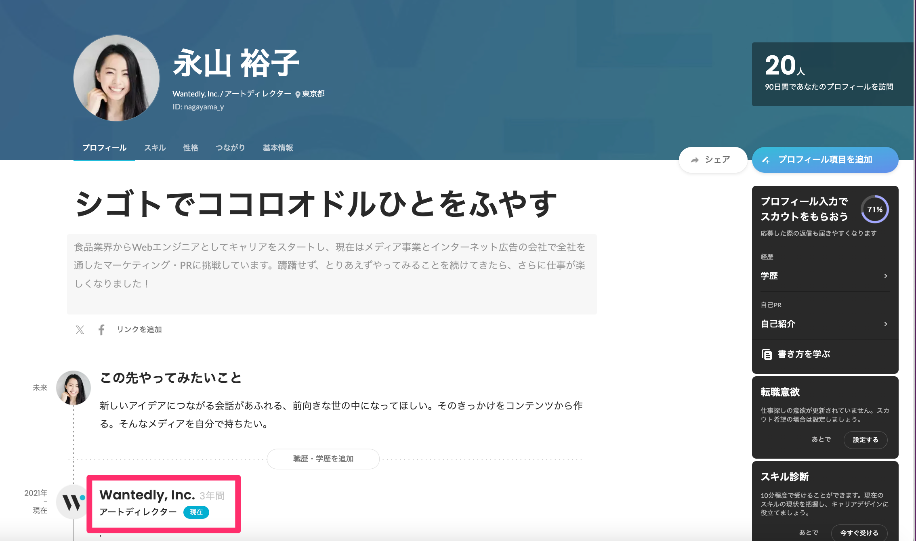This screenshot has height=541, width=916.
Task: Click リンクを追加 link
Action: pos(139,329)
